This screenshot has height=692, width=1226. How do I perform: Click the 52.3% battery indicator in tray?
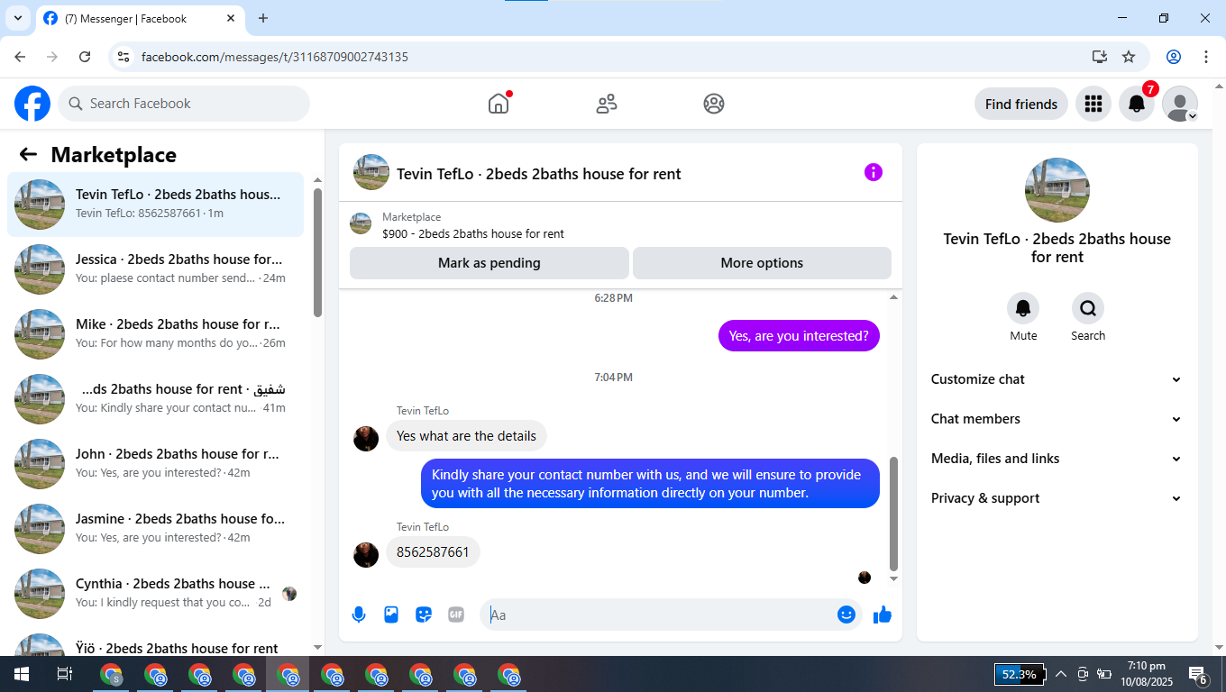pos(1020,674)
